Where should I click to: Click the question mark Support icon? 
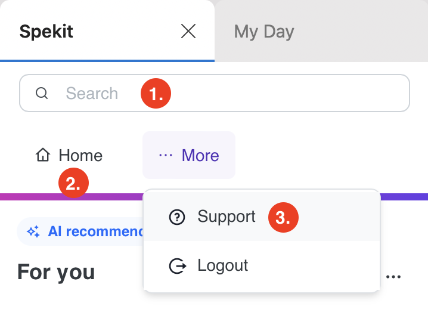177,217
